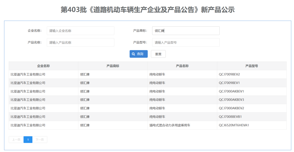Click the 产品型号: form label

tap(140, 42)
